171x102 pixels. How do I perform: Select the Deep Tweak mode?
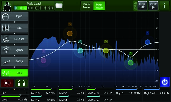click(x=99, y=6)
